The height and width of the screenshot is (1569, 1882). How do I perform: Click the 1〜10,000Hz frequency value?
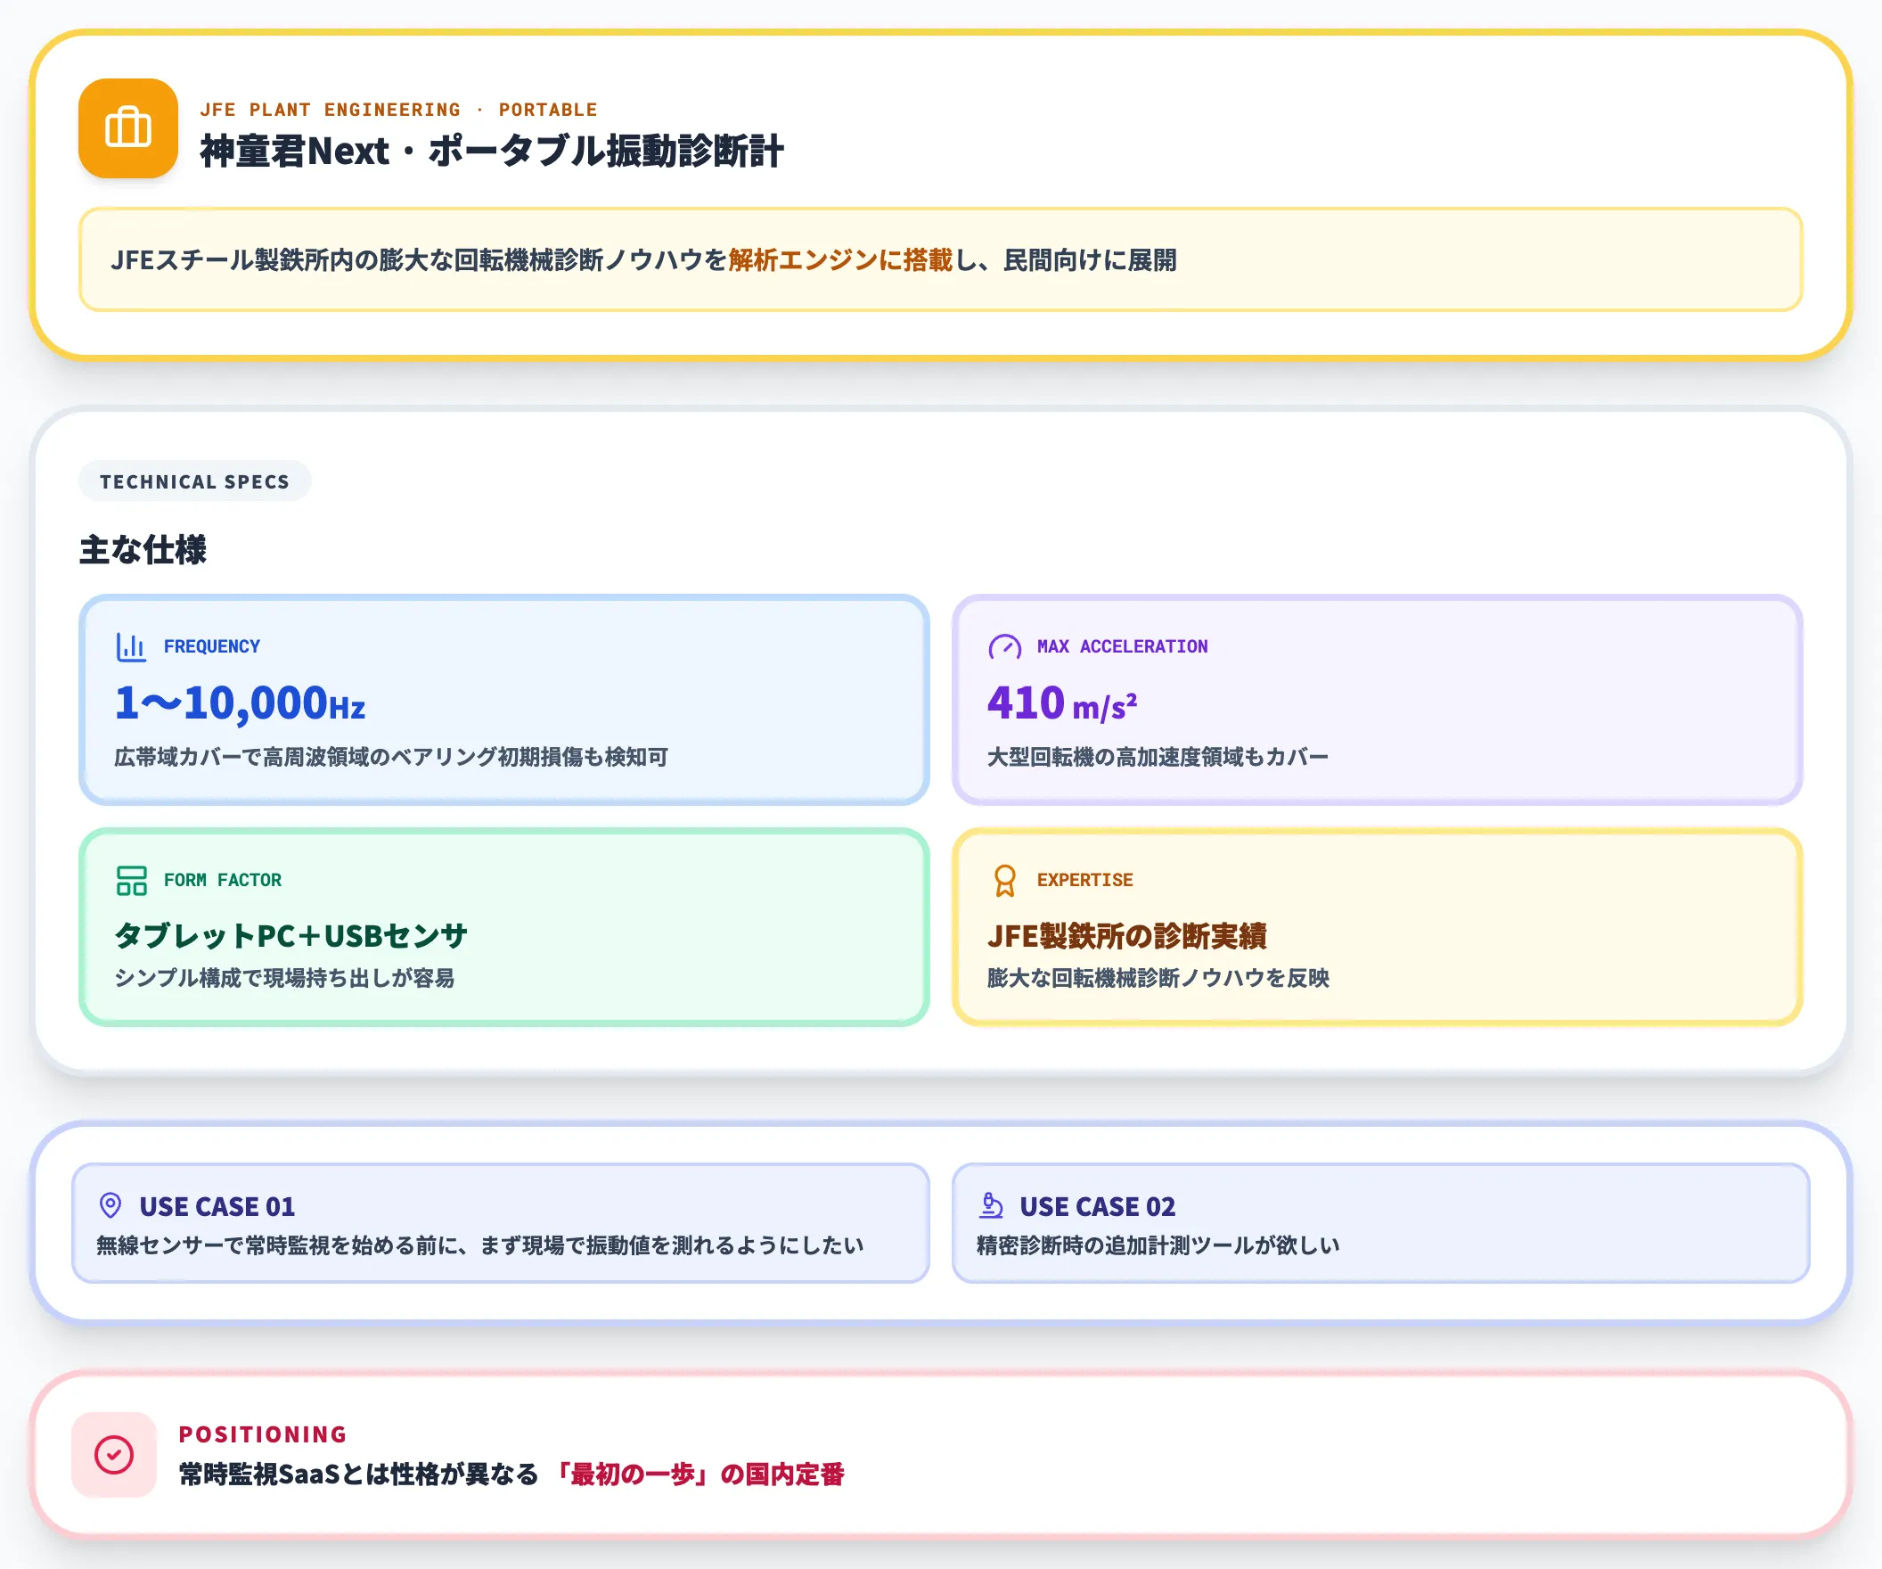click(x=241, y=702)
